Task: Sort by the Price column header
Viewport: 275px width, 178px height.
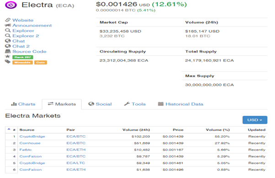Action: point(178,130)
